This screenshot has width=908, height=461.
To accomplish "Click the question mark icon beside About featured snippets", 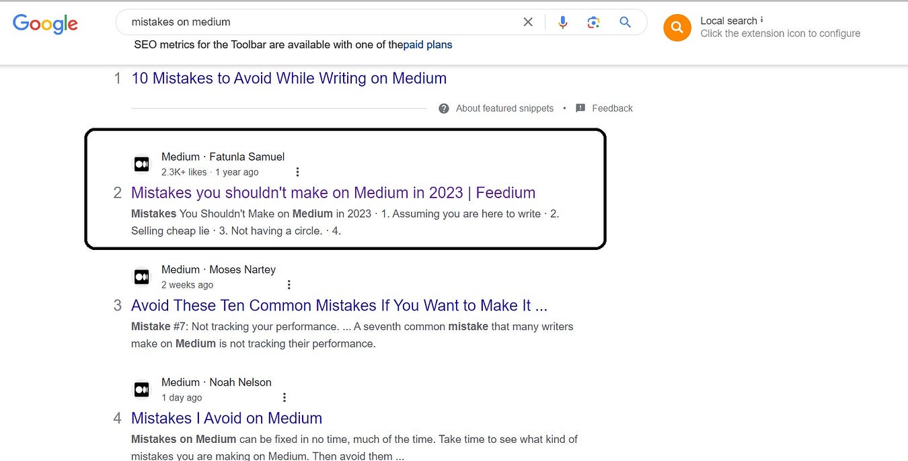I will coord(444,108).
